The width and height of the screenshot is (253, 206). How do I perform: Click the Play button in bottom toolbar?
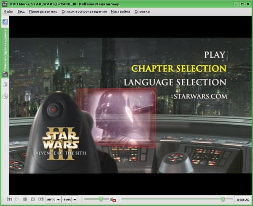[17, 199]
